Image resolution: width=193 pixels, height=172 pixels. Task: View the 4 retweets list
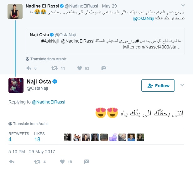click(10, 139)
